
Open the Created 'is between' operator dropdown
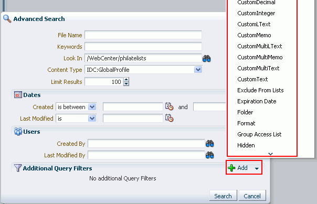pos(92,107)
